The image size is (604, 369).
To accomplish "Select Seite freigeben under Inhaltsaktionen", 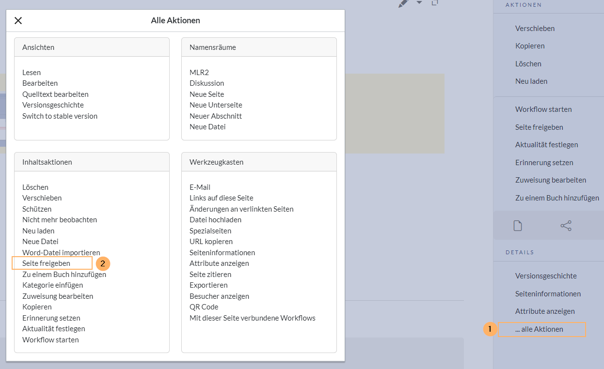I will coord(46,263).
